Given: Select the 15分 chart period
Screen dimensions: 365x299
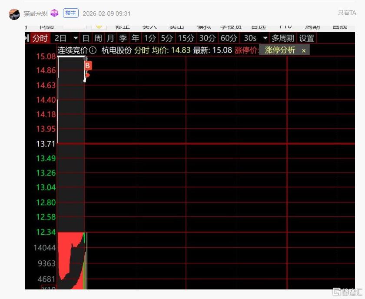Looking at the screenshot, I should click(186, 38).
